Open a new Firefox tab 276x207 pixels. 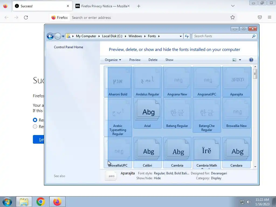tap(139, 6)
